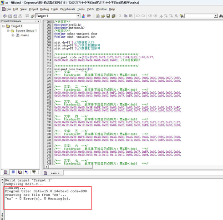
Task: Open the Help menu
Action: click(112, 9)
